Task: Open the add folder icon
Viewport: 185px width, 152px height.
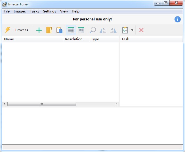Action: click(x=49, y=30)
